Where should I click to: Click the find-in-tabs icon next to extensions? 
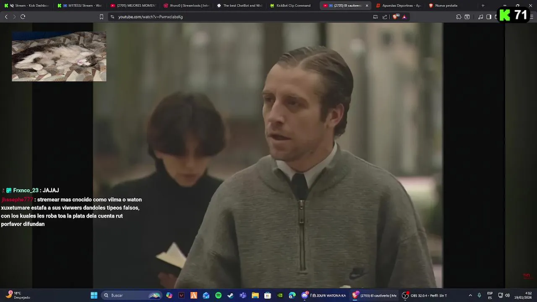[x=467, y=17]
